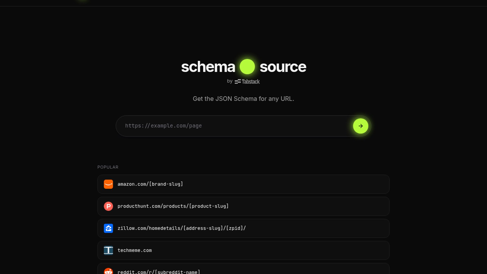Click the Product Hunt logo icon
This screenshot has height=274, width=487.
click(108, 206)
